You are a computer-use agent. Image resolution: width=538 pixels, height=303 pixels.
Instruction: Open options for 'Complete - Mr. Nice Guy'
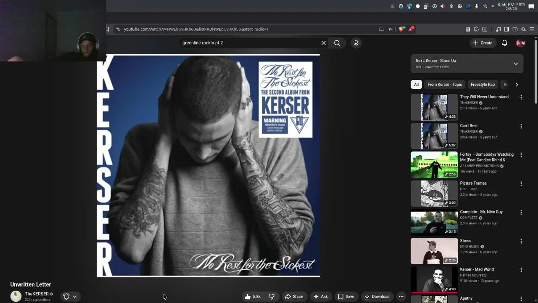521,213
